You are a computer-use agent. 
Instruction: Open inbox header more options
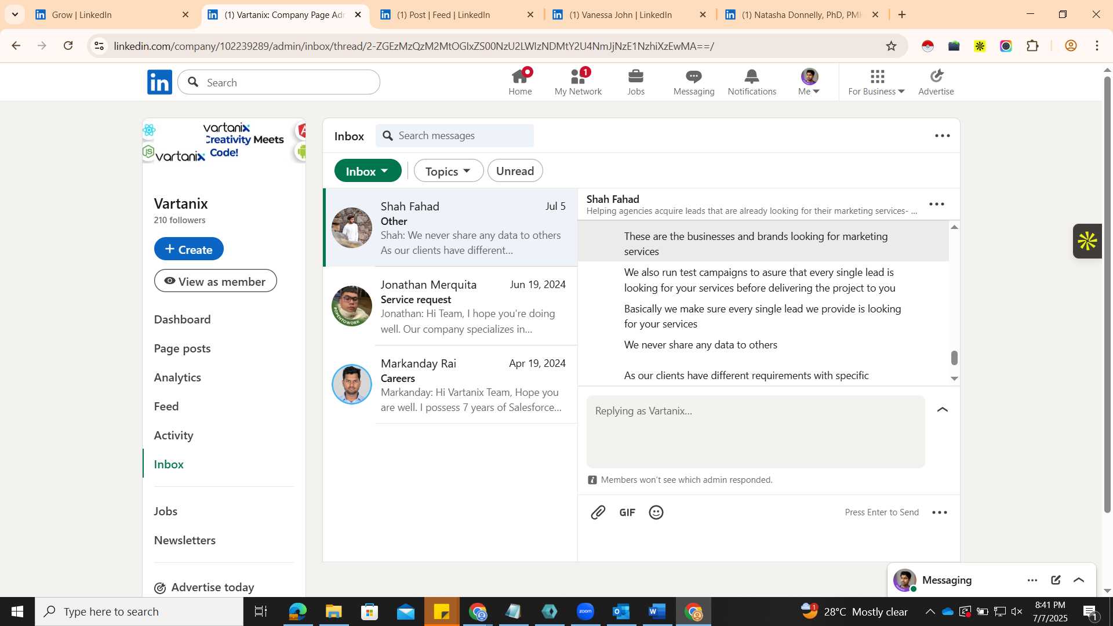pos(943,136)
